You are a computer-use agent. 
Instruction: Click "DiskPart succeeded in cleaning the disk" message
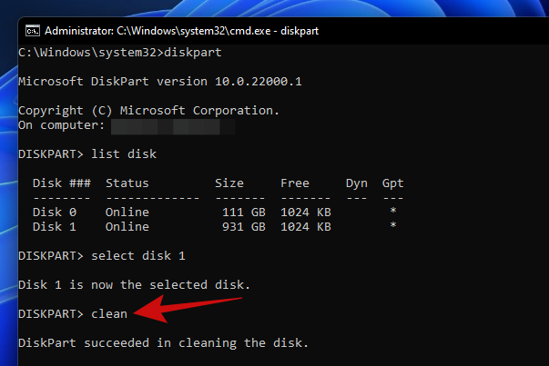coord(164,343)
